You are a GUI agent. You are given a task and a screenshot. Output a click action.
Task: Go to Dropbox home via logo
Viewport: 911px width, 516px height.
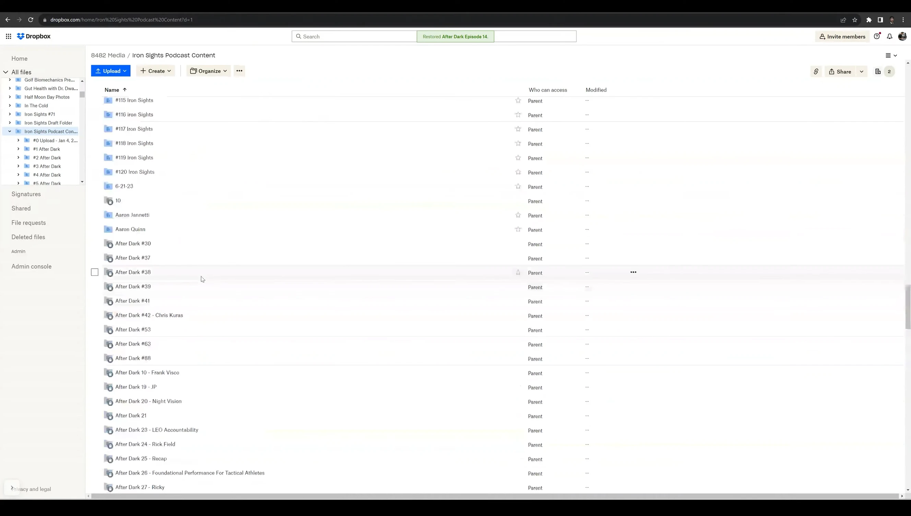pos(34,36)
